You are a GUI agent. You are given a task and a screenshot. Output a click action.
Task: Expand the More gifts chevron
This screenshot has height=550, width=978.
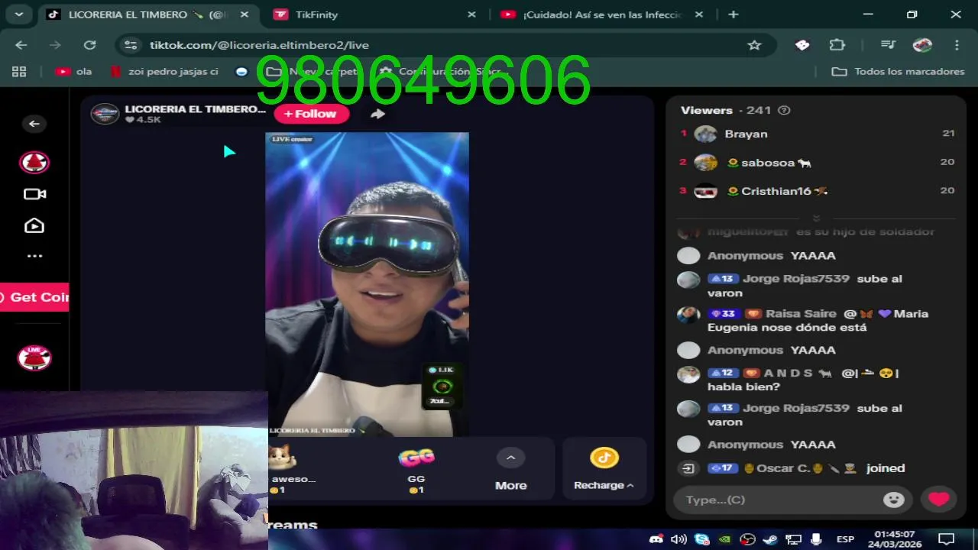[x=510, y=458]
